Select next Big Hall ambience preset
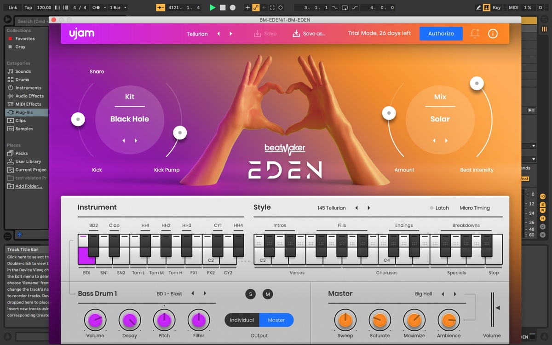Screen dimensions: 552x345 pos(455,294)
